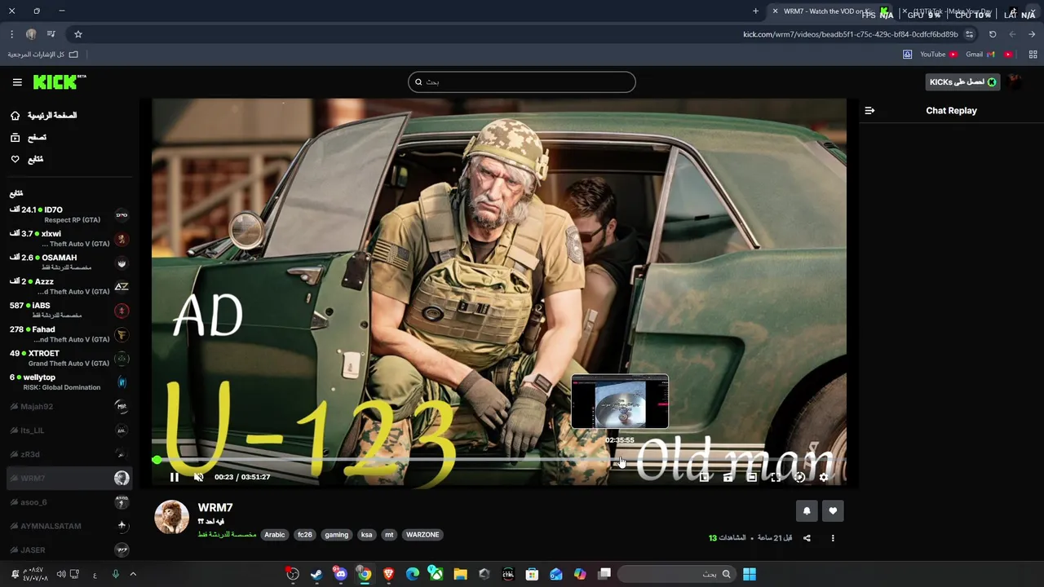Collapse the Chat Replay panel
Image resolution: width=1044 pixels, height=587 pixels.
[869, 110]
